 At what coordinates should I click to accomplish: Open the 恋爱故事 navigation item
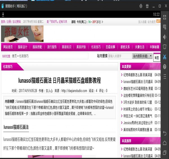110,47
